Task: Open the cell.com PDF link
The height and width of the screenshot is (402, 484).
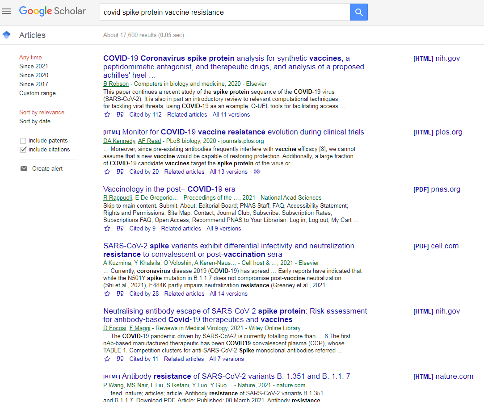Action: 436,246
